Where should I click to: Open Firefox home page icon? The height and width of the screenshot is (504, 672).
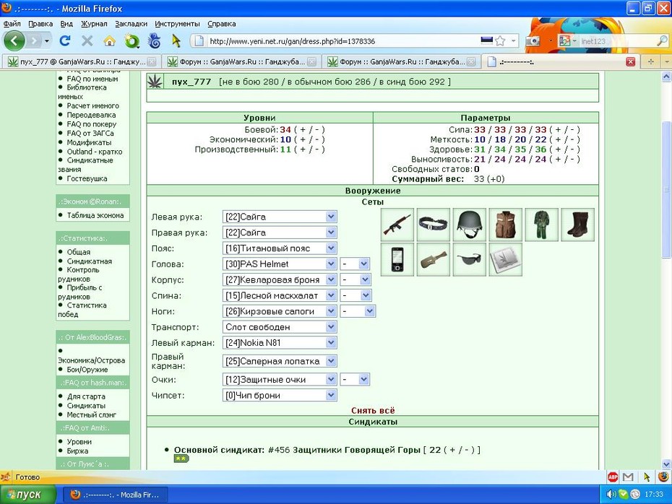110,41
